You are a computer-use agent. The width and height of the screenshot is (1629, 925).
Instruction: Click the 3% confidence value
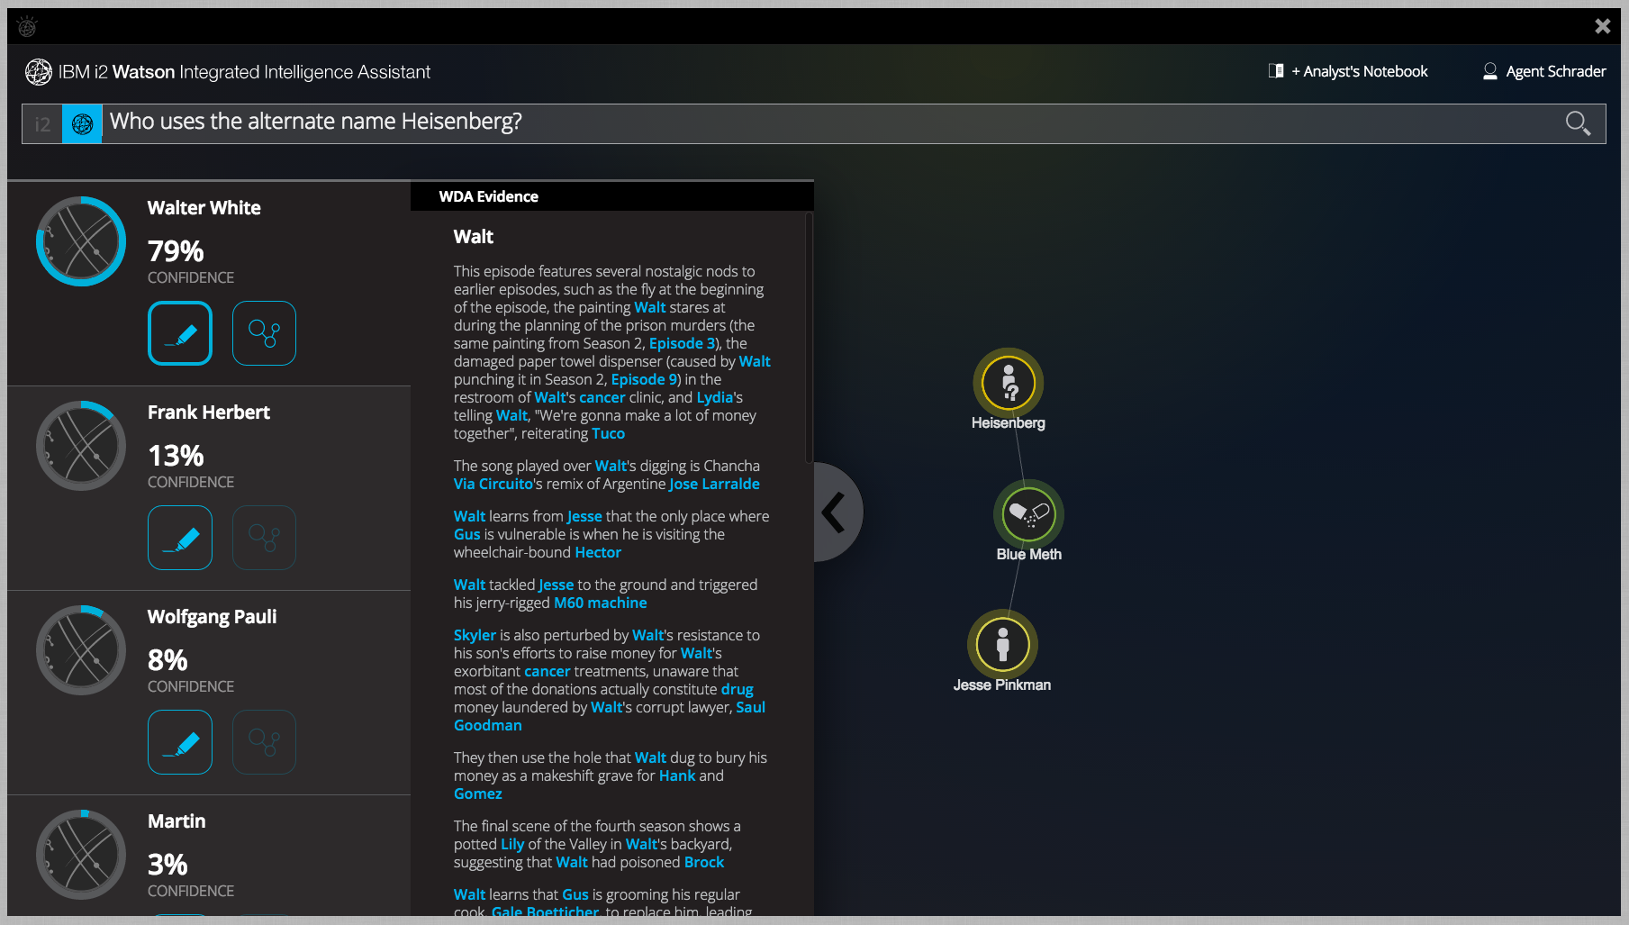[x=167, y=865]
